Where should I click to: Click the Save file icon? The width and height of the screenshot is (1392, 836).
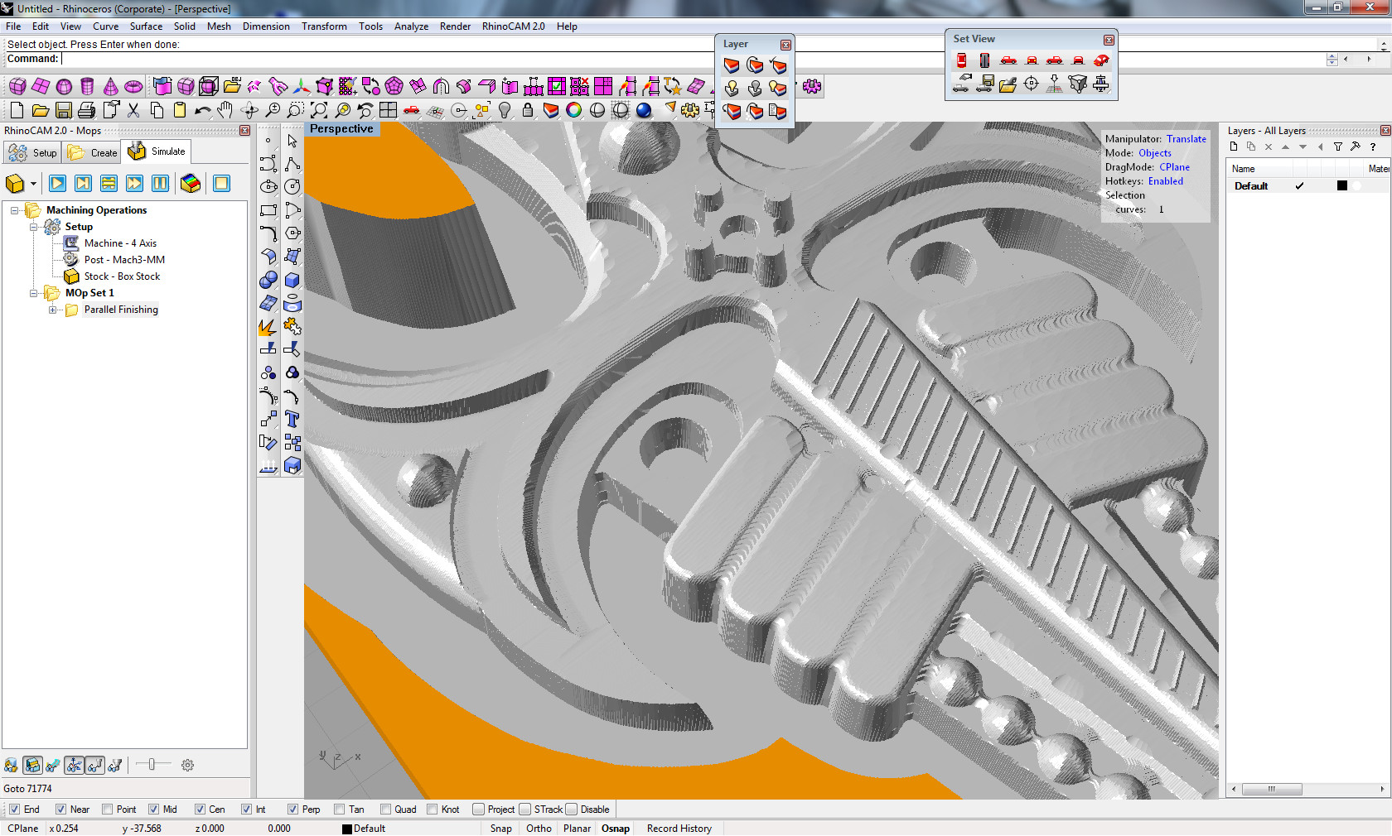[64, 110]
